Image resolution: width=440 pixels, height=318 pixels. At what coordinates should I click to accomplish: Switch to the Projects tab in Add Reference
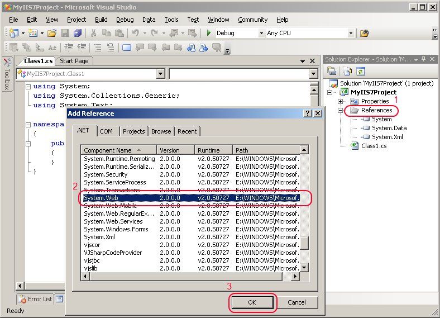coord(133,131)
